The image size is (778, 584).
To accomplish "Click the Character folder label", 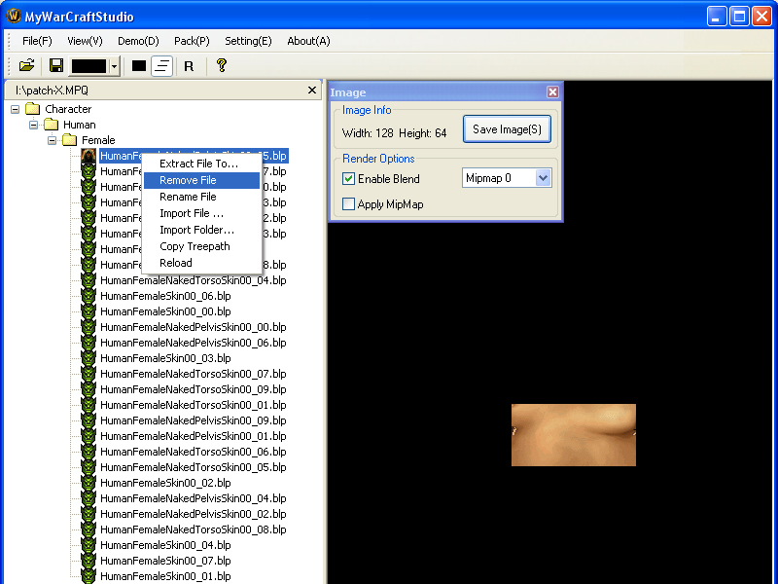I will click(x=68, y=109).
